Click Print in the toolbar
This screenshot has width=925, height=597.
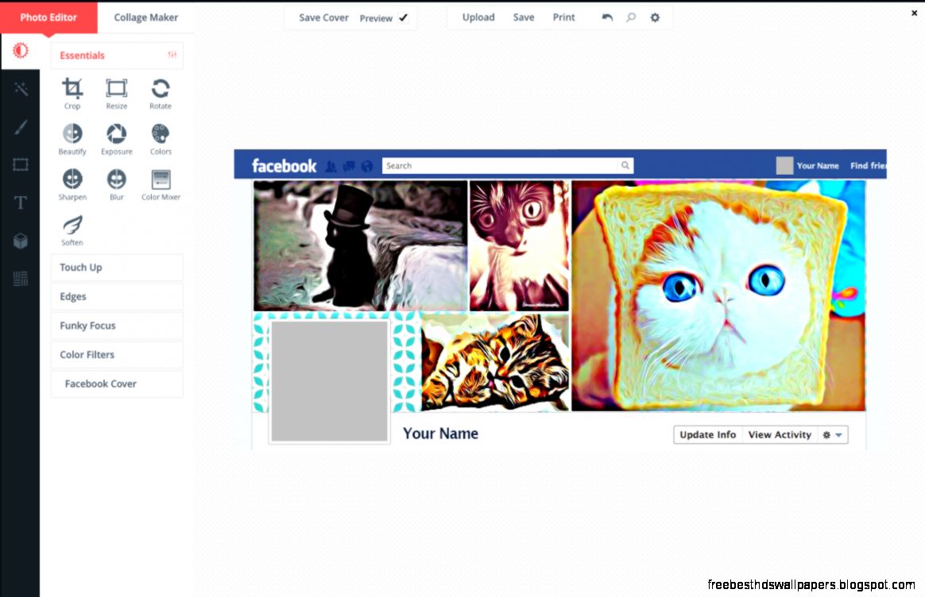tap(563, 17)
